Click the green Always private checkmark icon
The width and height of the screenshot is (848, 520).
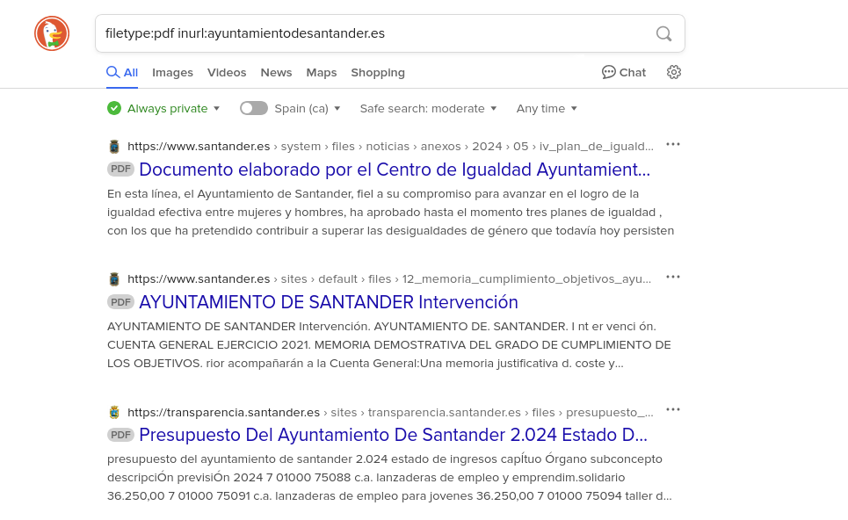click(114, 109)
